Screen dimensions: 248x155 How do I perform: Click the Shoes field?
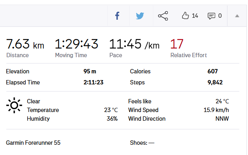[142, 143]
